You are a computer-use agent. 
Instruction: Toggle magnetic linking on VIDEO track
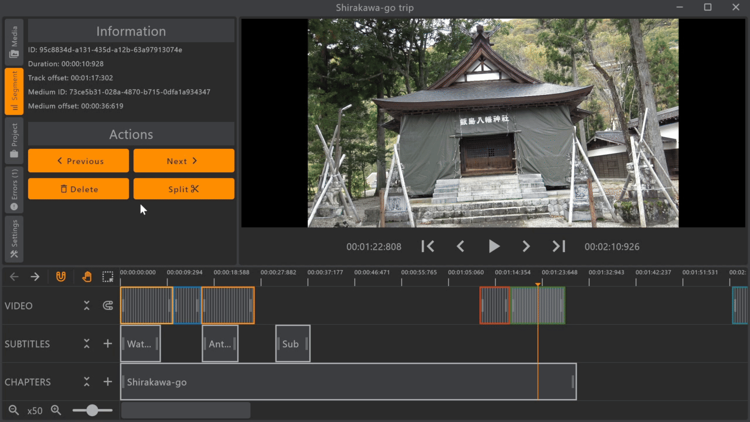108,305
